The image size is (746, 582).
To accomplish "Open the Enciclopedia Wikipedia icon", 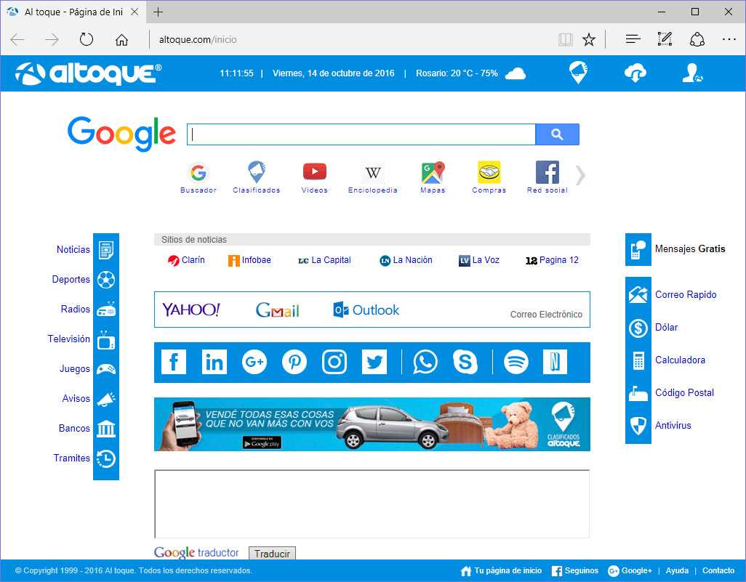I will click(373, 173).
